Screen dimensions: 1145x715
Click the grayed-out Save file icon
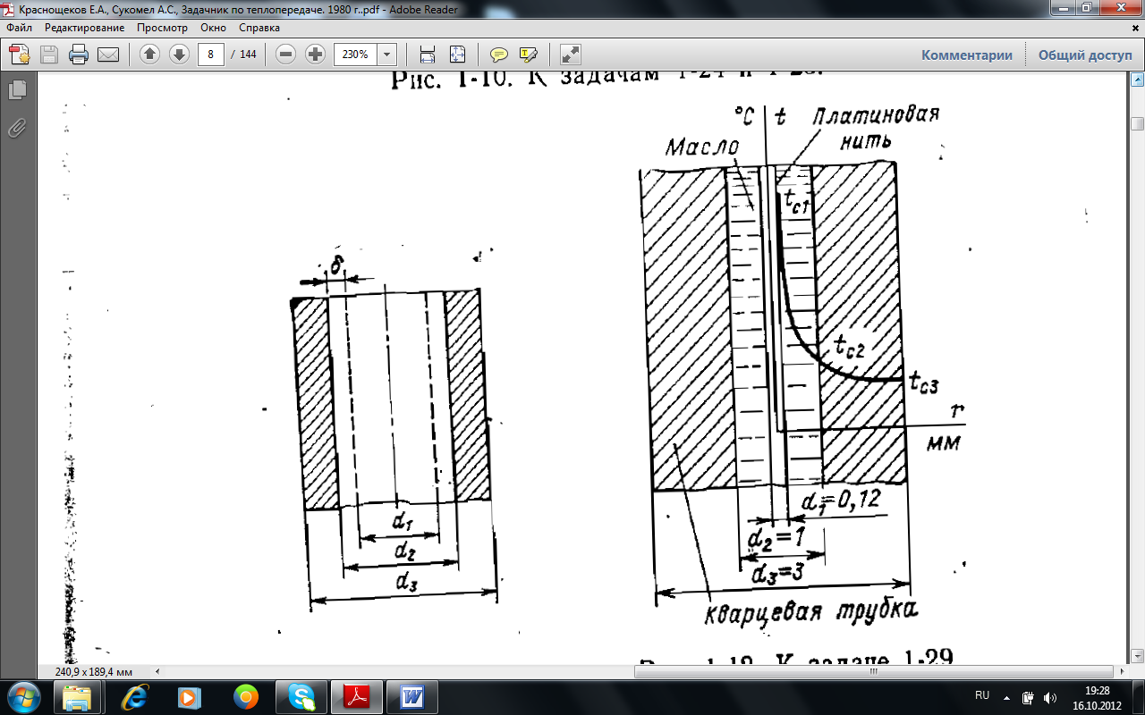[x=49, y=55]
